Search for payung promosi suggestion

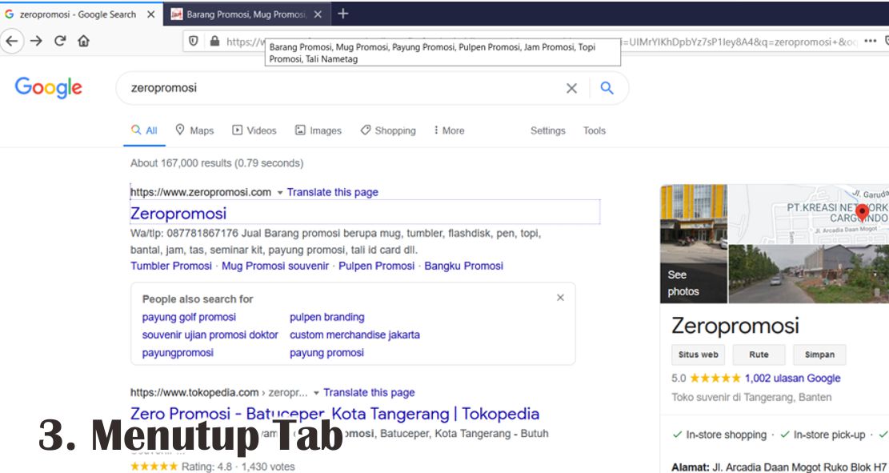coord(326,353)
